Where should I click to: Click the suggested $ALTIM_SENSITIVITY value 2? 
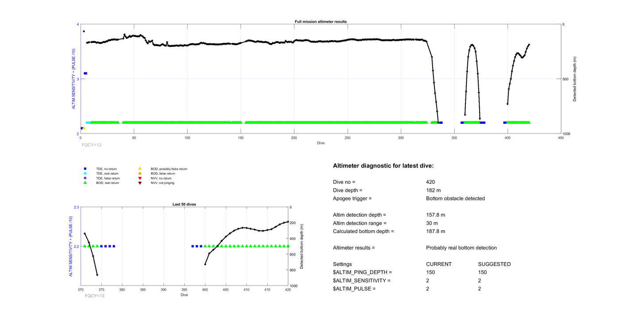click(480, 281)
